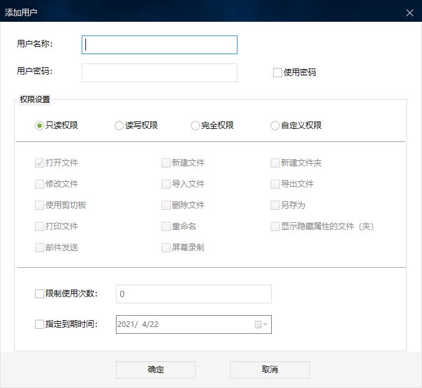Click the year 2021 in date field
This screenshot has height=388, width=422.
126,324
